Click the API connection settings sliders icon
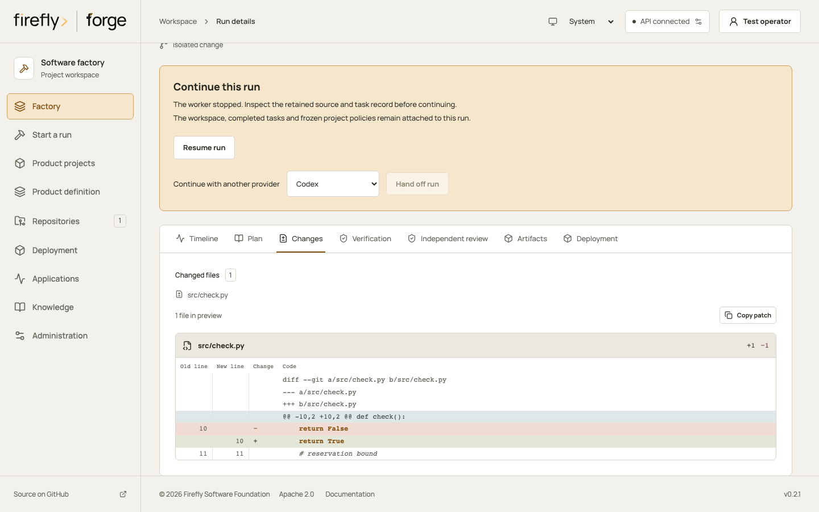 [x=698, y=22]
